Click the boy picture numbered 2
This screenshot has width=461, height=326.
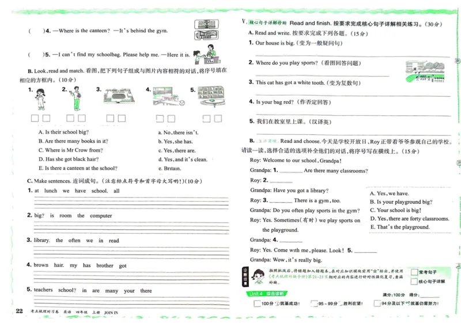click(76, 98)
